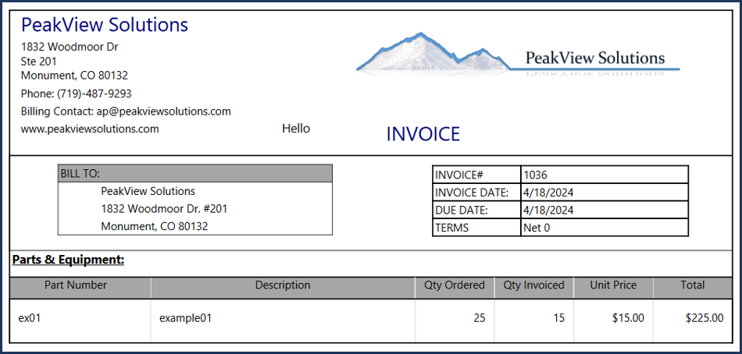Select the 'Ste 201' address line
This screenshot has height=354, width=742.
[39, 61]
